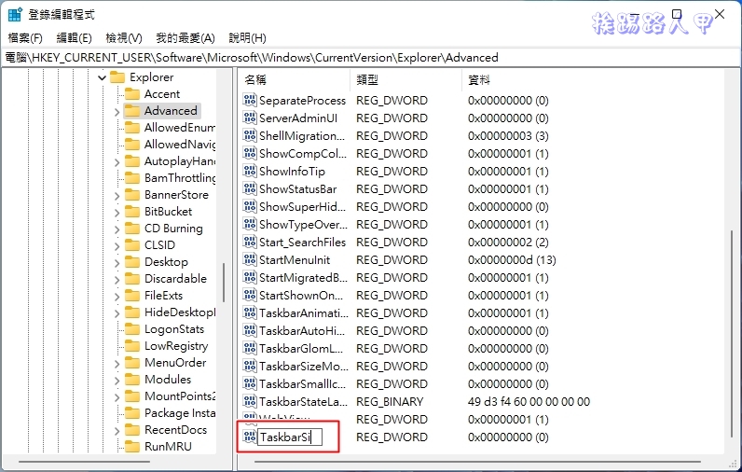The height and width of the screenshot is (472, 742).
Task: Click the Accent folder icon
Action: 132,93
